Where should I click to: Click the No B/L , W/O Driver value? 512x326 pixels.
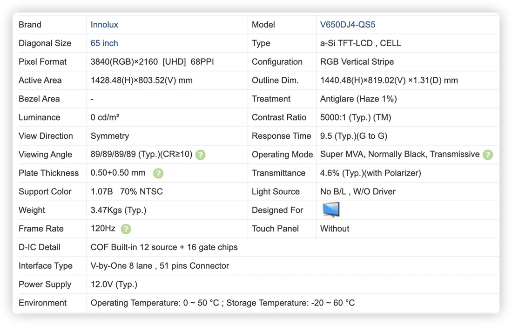(x=357, y=191)
